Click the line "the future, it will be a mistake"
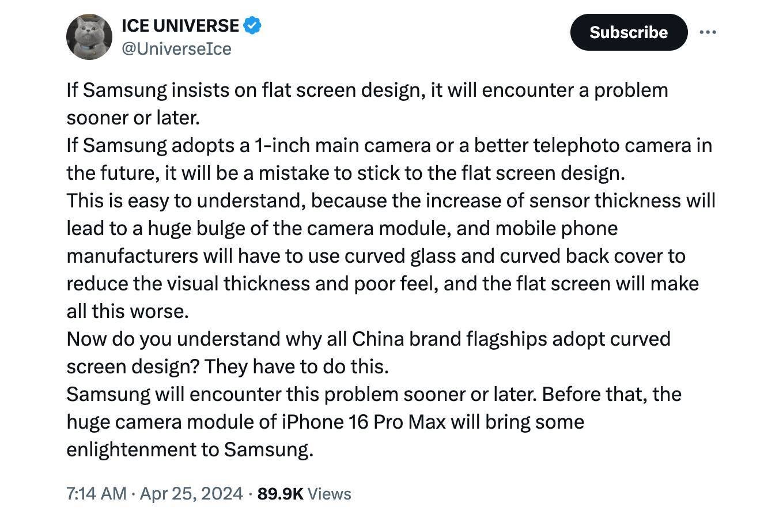This screenshot has height=522, width=783. (x=346, y=173)
